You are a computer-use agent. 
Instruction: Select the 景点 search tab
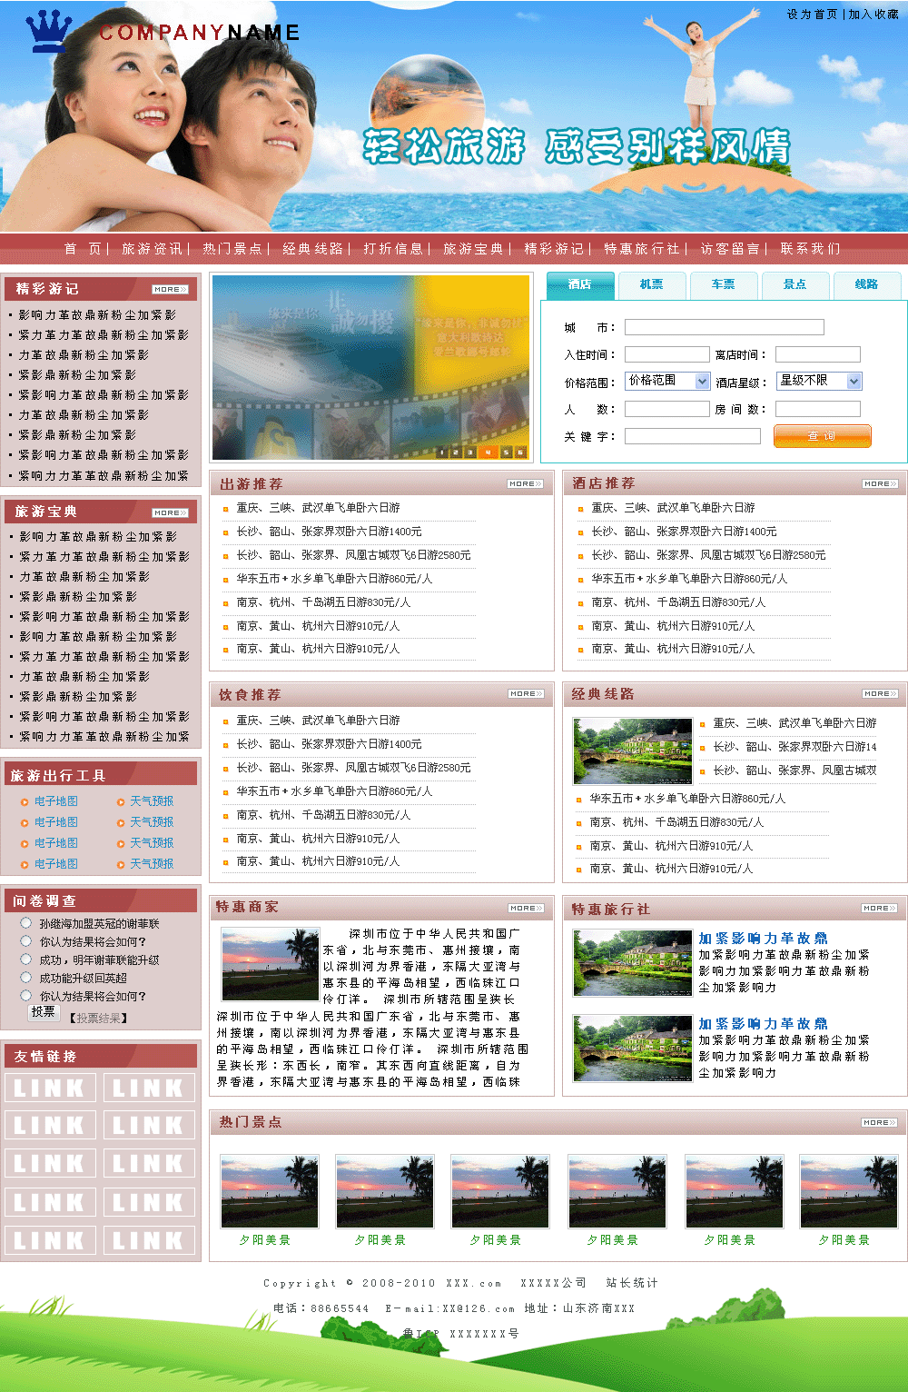click(794, 284)
